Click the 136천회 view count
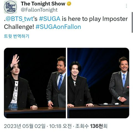The width and height of the screenshot is (133, 132). [x=99, y=126]
